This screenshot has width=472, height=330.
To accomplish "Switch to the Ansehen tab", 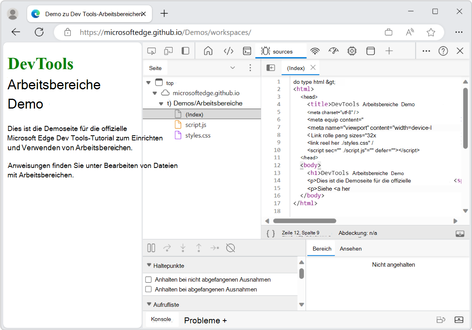I will [x=350, y=249].
